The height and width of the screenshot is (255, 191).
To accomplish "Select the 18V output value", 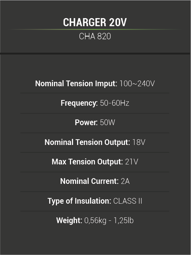I will [139, 142].
